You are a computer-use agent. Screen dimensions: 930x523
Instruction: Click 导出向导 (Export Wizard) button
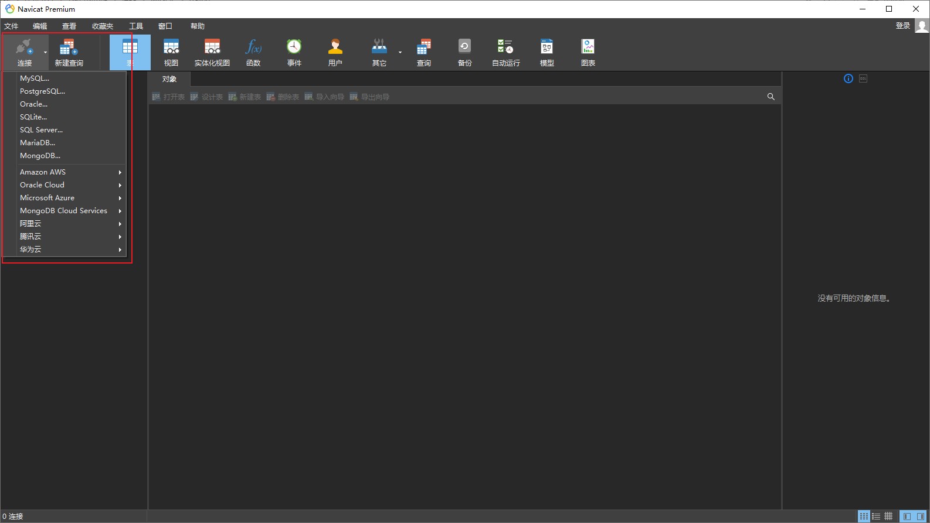[369, 97]
